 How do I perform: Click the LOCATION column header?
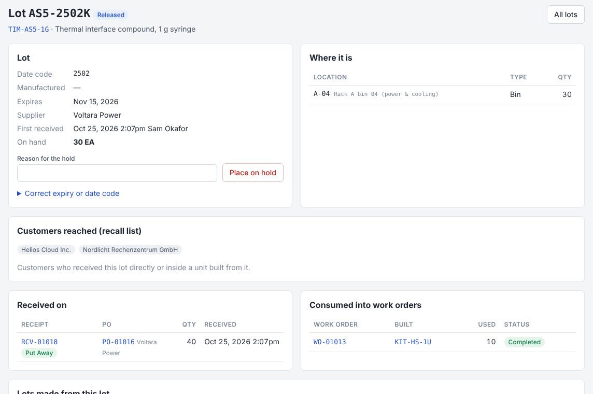(x=330, y=77)
